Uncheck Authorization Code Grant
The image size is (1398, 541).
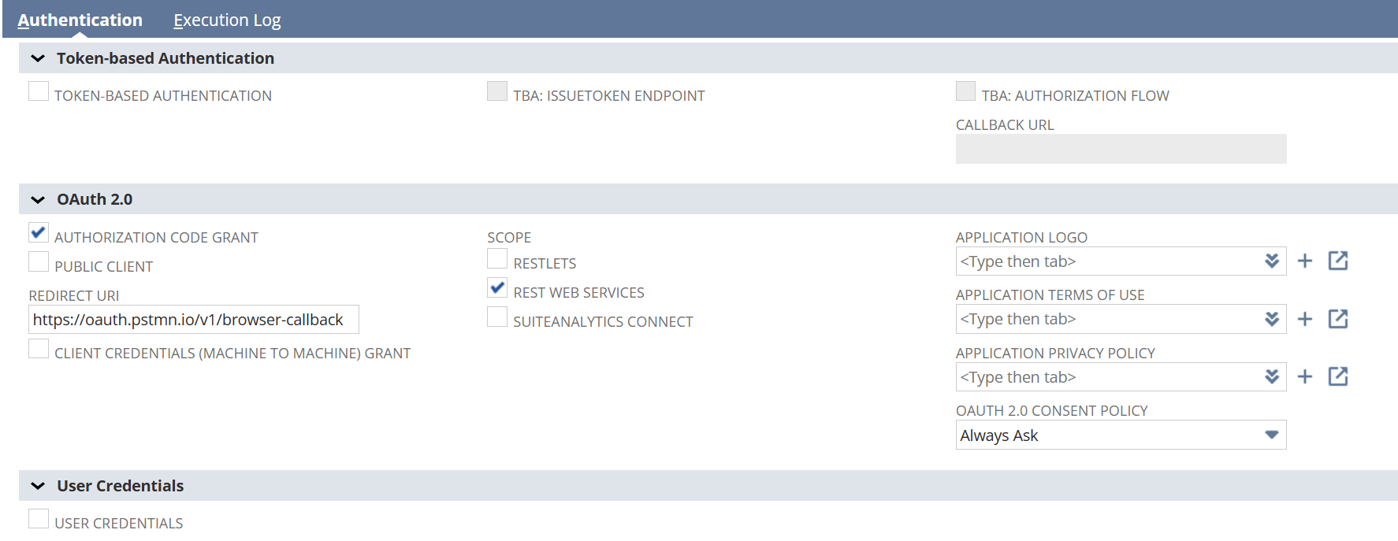point(39,233)
